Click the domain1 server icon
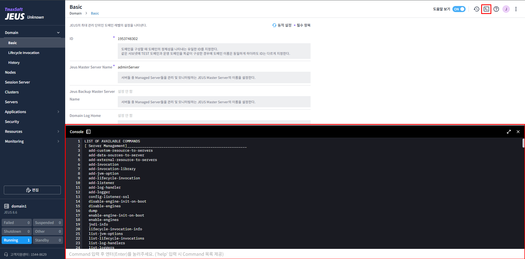 [x=7, y=206]
